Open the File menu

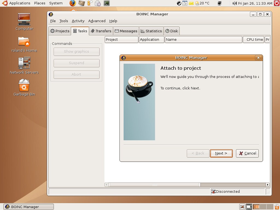coord(53,21)
